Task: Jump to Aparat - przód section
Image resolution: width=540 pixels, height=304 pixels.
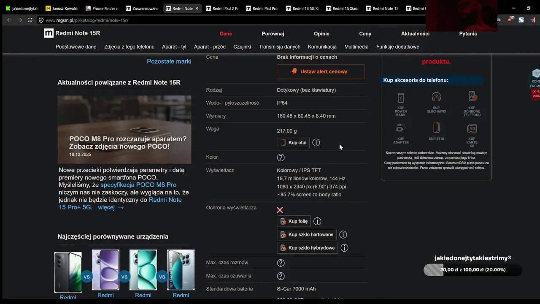Action: click(210, 47)
